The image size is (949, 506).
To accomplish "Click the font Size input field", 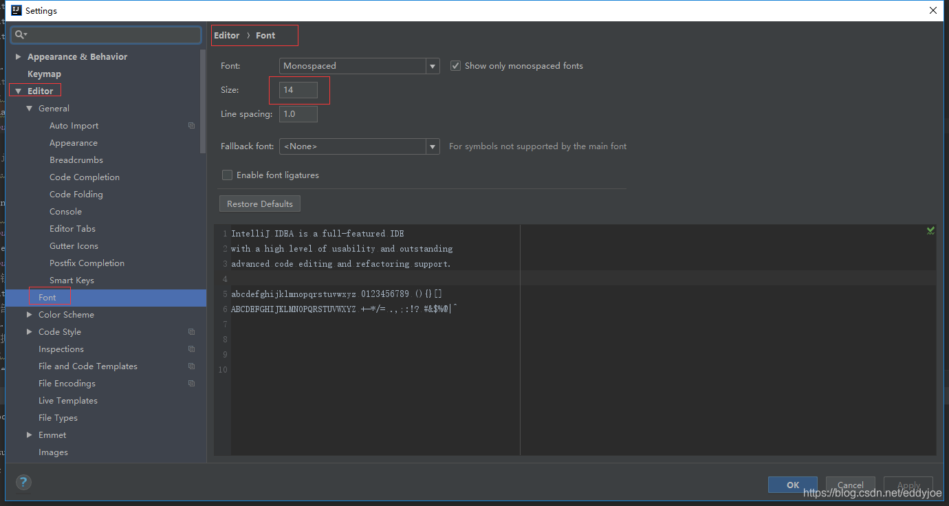I will pyautogui.click(x=298, y=90).
